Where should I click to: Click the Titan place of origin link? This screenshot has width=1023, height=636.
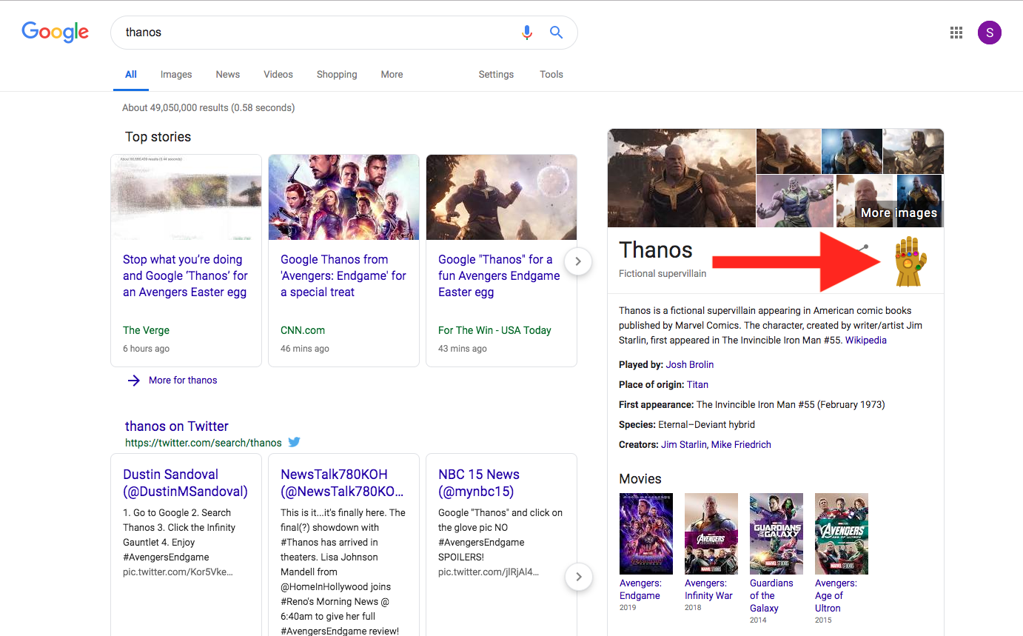[x=697, y=384]
